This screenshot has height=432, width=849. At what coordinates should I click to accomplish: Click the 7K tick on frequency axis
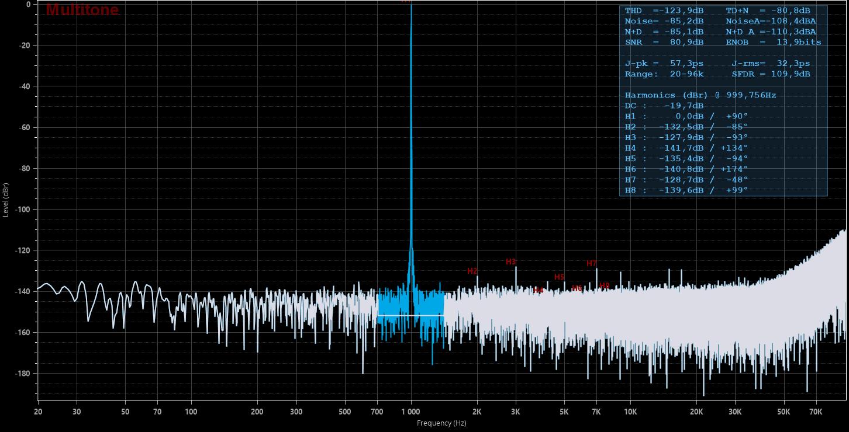tap(596, 412)
